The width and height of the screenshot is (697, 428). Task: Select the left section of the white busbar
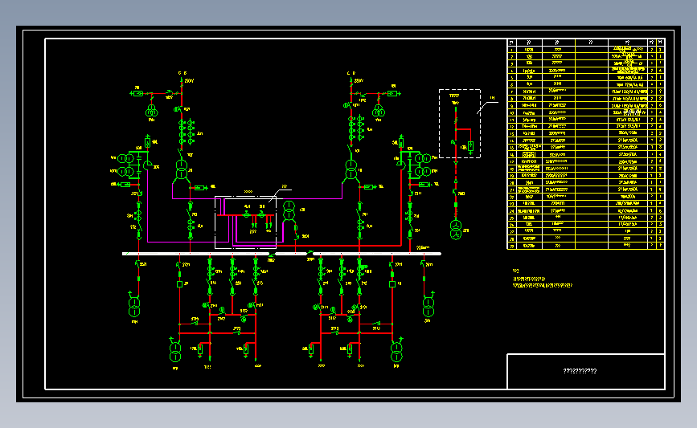click(195, 254)
